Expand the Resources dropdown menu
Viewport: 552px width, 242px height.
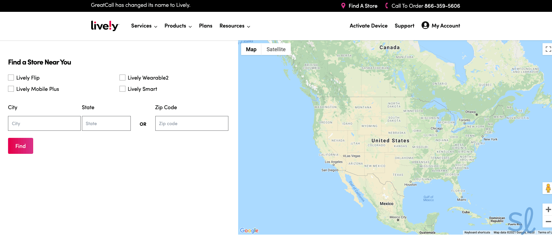pyautogui.click(x=235, y=26)
